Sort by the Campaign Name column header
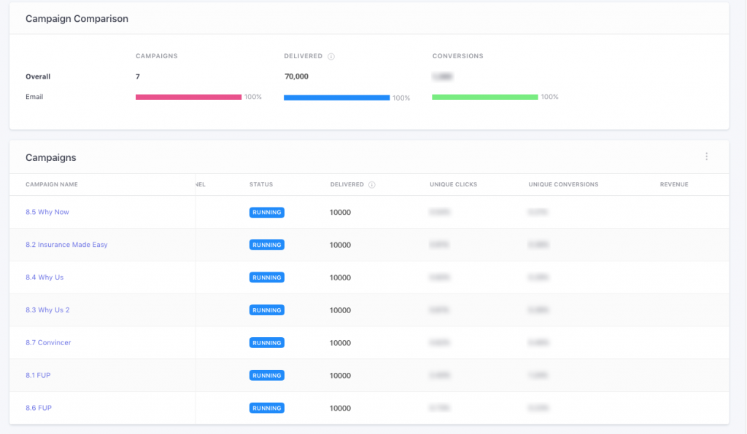 pos(52,185)
